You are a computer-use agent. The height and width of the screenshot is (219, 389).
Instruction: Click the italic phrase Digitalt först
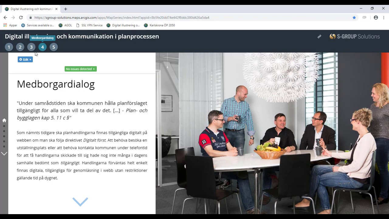pos(95,140)
